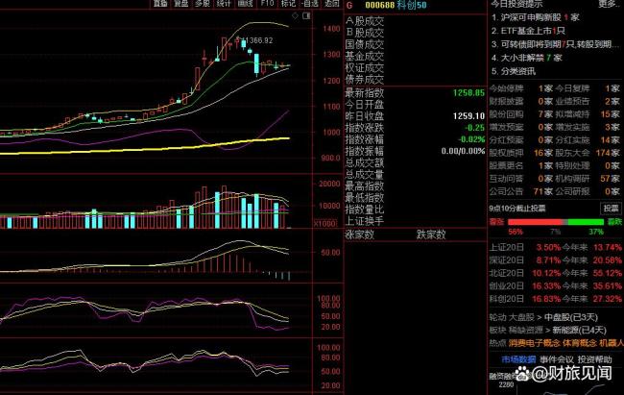
Task: Click 昨日收盘 value 1259.10
Action: point(468,116)
